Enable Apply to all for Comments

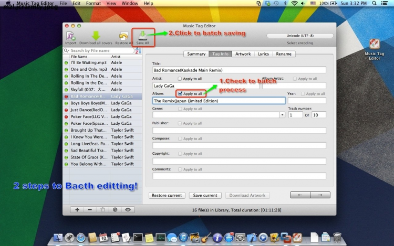point(180,169)
